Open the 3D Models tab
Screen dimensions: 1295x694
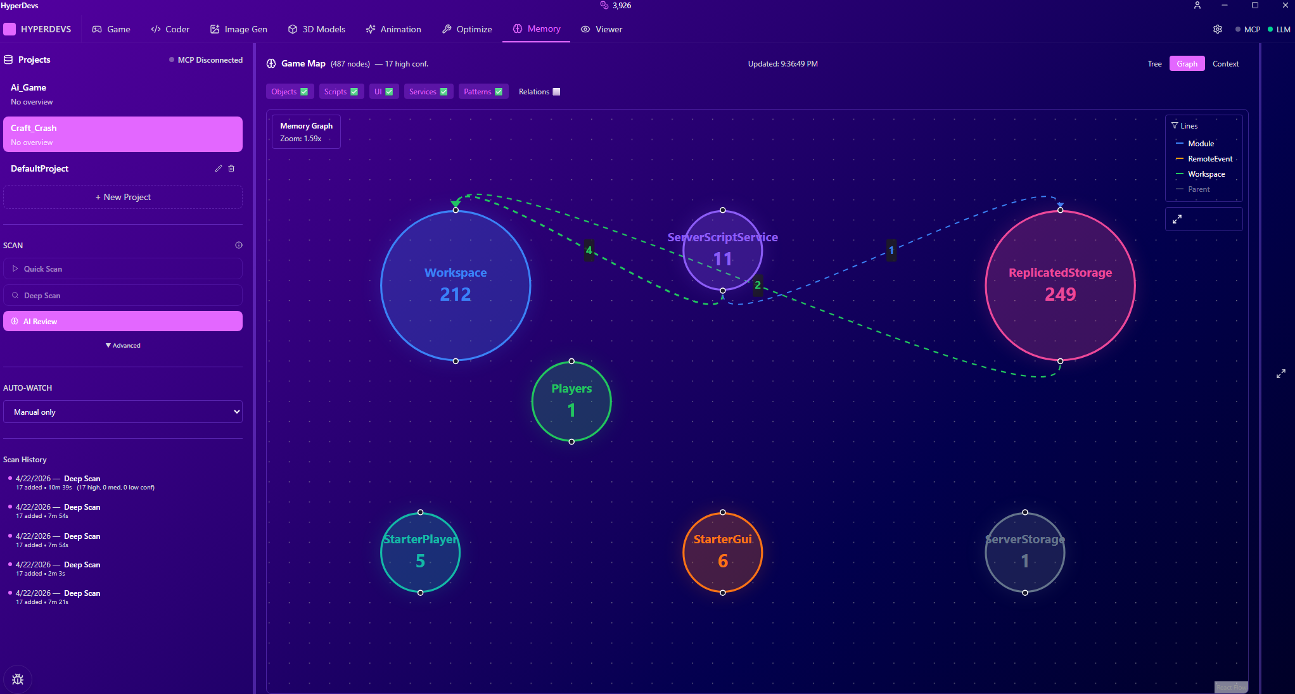(x=317, y=29)
